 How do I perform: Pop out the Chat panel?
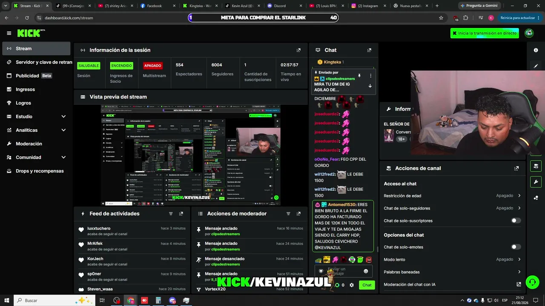click(369, 50)
